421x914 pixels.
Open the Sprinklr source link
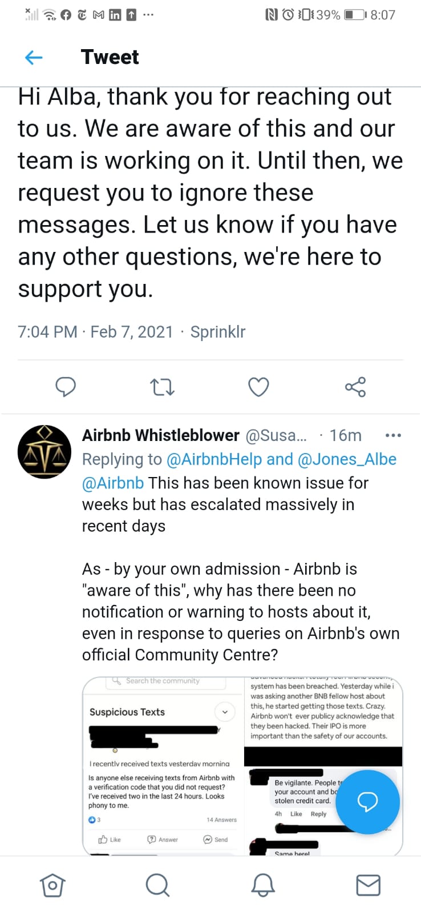point(218,332)
